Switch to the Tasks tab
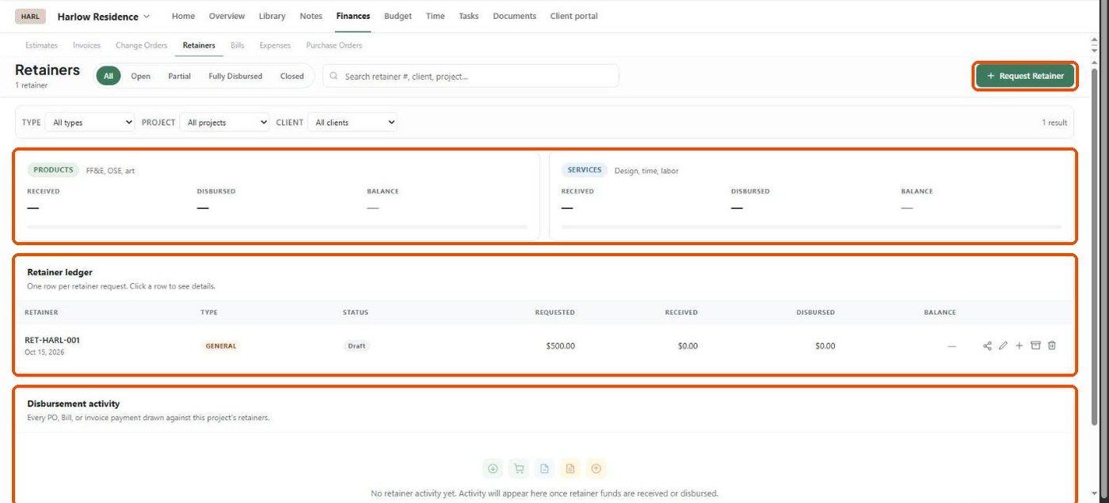The image size is (1109, 503). tap(469, 16)
